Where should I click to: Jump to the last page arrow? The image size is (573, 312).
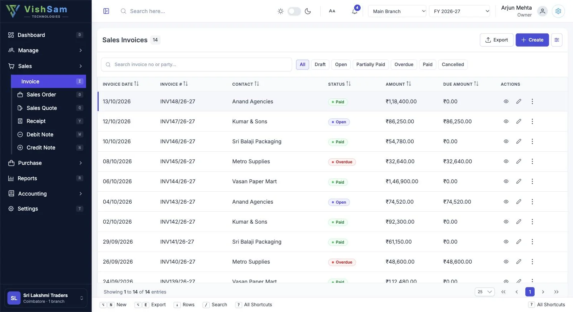click(x=556, y=292)
